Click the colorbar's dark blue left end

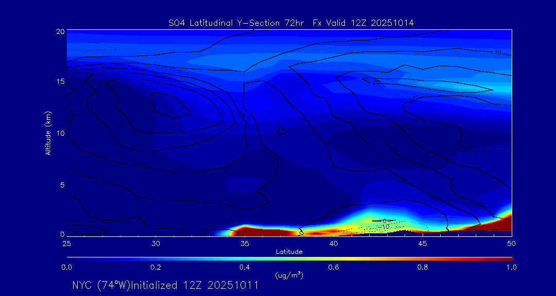click(72, 258)
